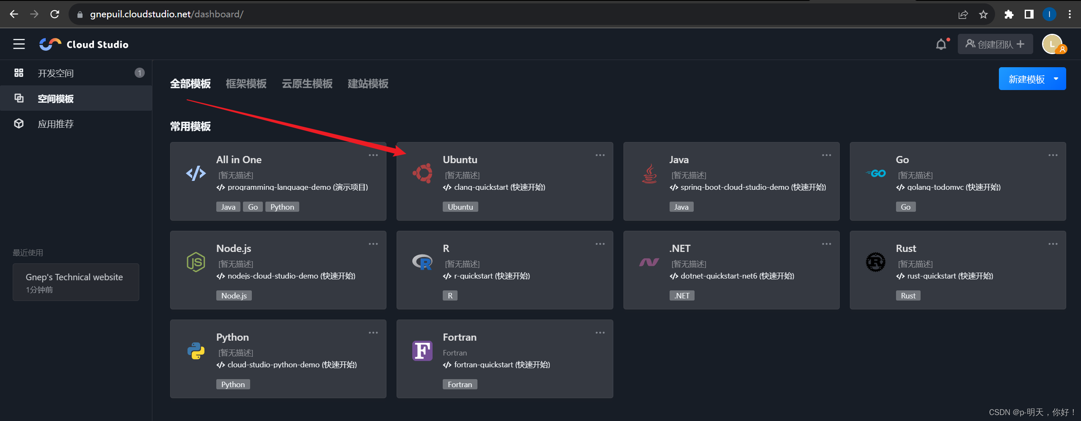
Task: Open the hamburger navigation menu
Action: click(x=19, y=44)
